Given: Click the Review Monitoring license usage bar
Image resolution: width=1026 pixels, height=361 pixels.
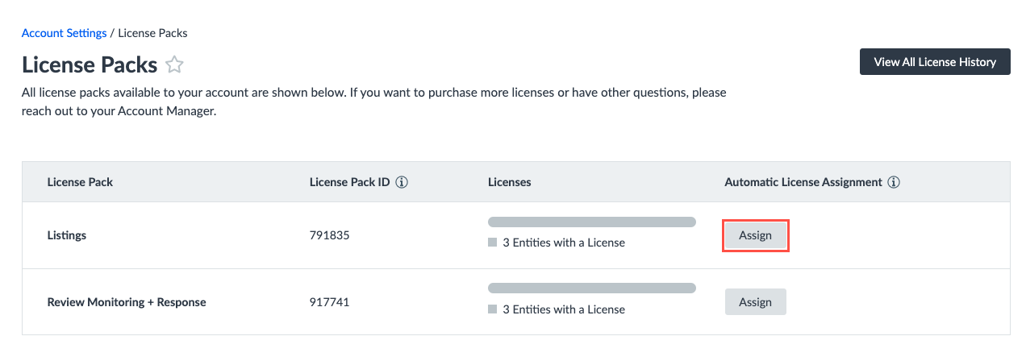Looking at the screenshot, I should click(x=591, y=288).
